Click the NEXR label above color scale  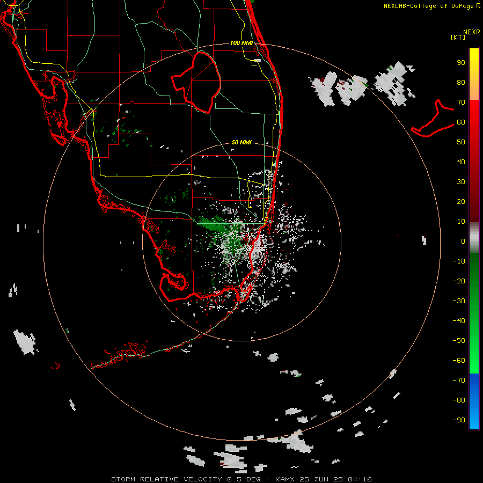coord(472,32)
